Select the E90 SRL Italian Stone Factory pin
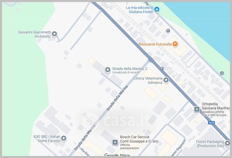This screenshot has height=158, width=232. [64, 138]
